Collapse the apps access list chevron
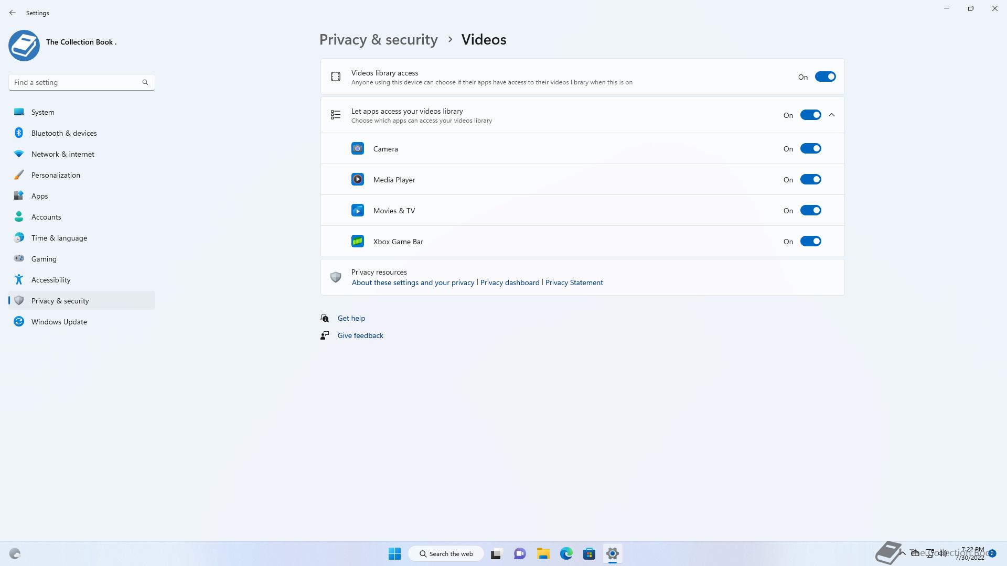The image size is (1007, 566). (x=832, y=115)
